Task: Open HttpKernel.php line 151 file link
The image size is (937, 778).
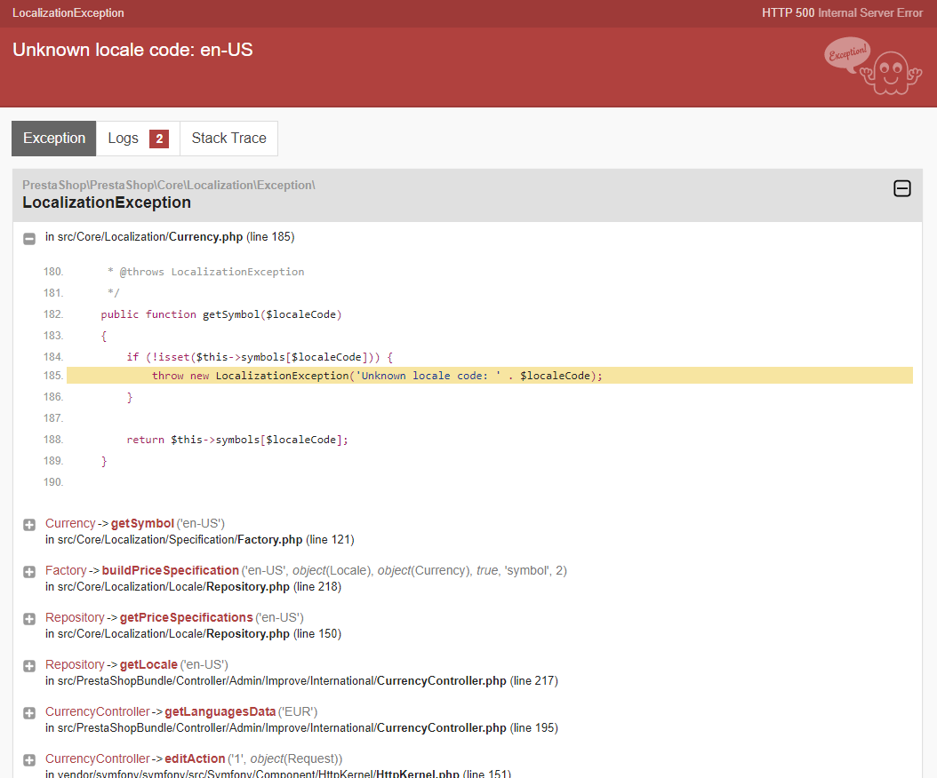Action: pyautogui.click(x=278, y=774)
